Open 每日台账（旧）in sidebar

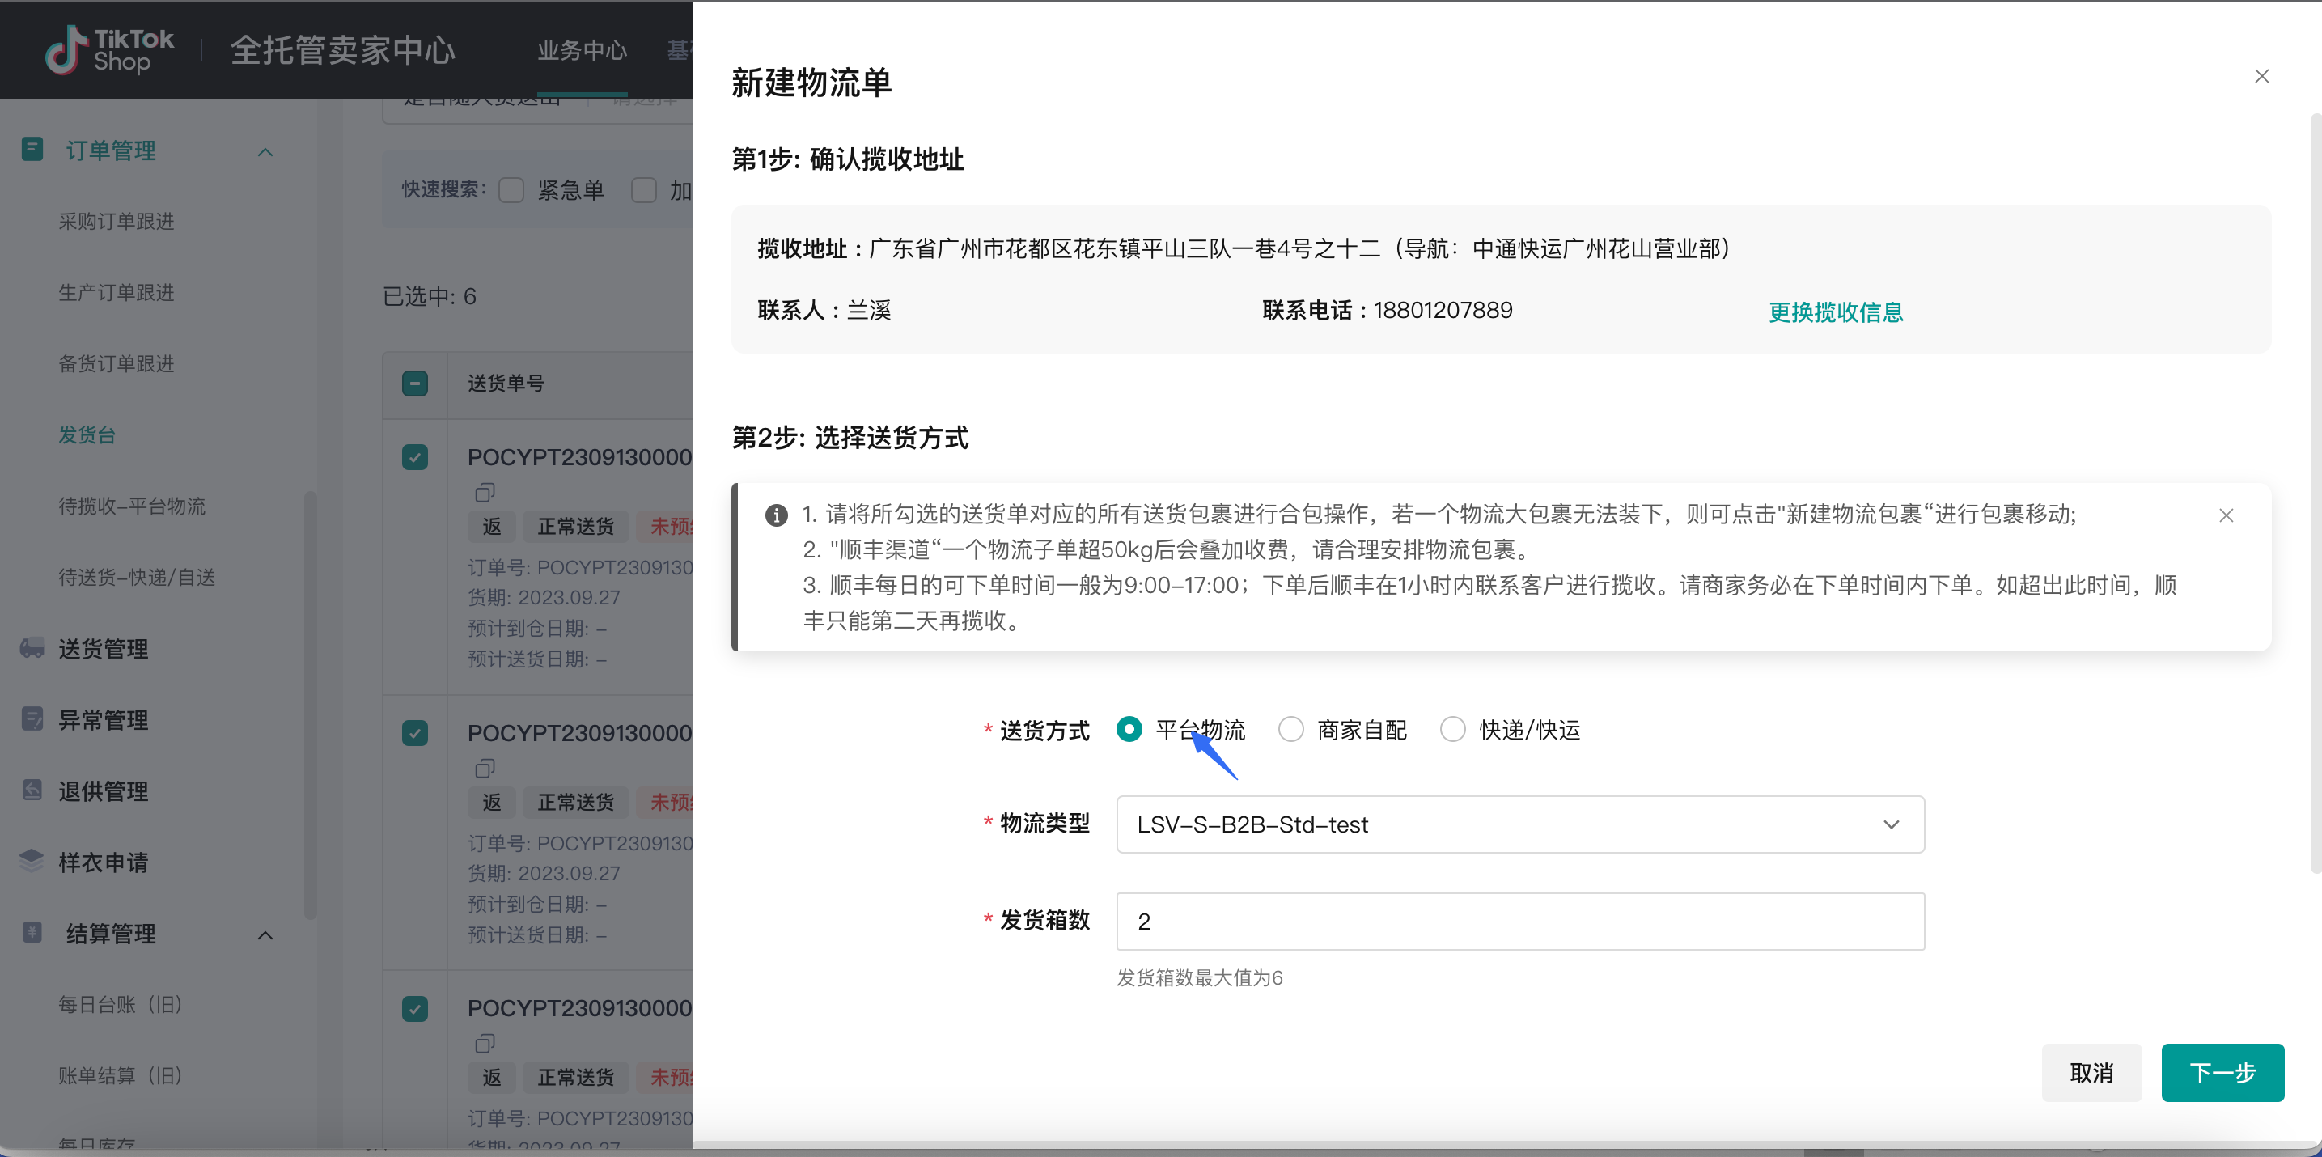click(x=121, y=1004)
